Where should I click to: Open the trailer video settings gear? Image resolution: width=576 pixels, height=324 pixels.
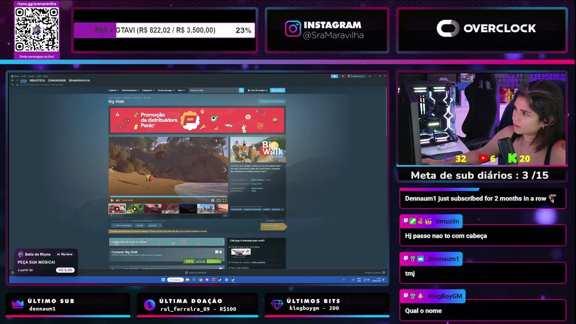click(x=213, y=200)
